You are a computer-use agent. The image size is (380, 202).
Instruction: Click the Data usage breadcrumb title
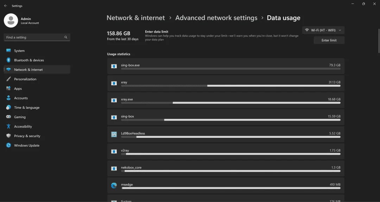click(x=284, y=18)
